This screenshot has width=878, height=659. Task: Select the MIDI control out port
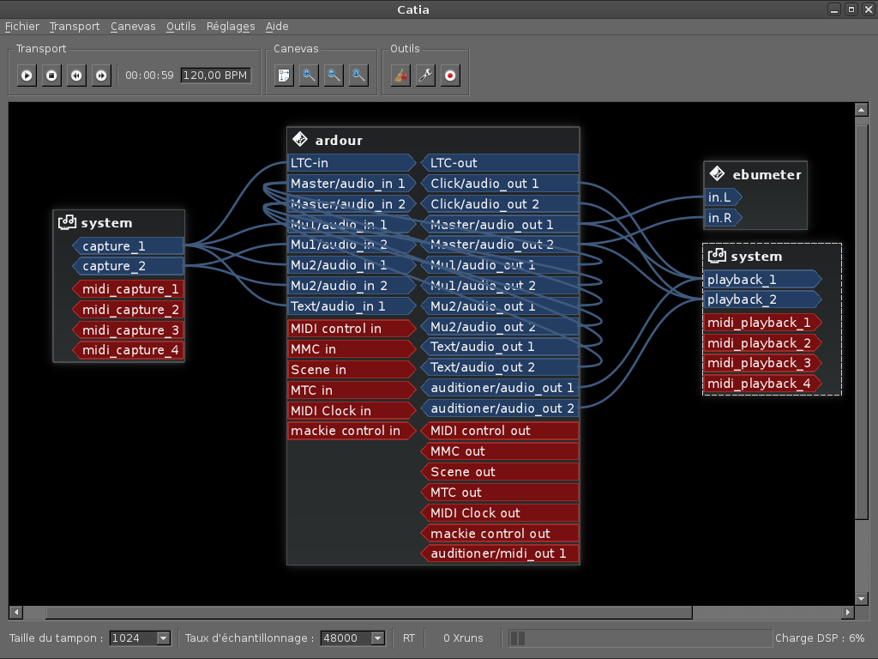coord(500,431)
